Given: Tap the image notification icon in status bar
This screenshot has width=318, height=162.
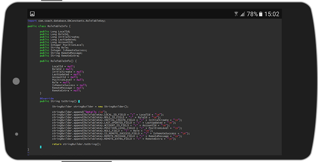Looking at the screenshot, I should 32,13.
